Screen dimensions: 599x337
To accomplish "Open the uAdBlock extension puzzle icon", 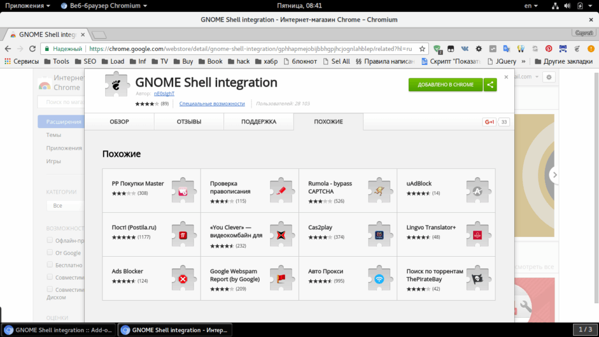I will (x=477, y=191).
